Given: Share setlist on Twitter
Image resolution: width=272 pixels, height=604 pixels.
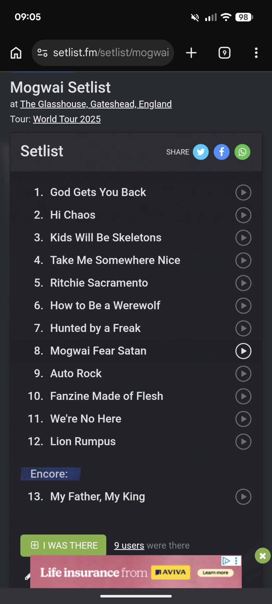Looking at the screenshot, I should click(201, 152).
